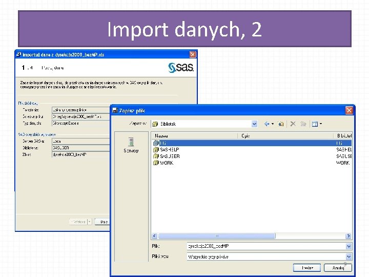
Task: Open the Zapisz w location dropdown
Action: 254,124
